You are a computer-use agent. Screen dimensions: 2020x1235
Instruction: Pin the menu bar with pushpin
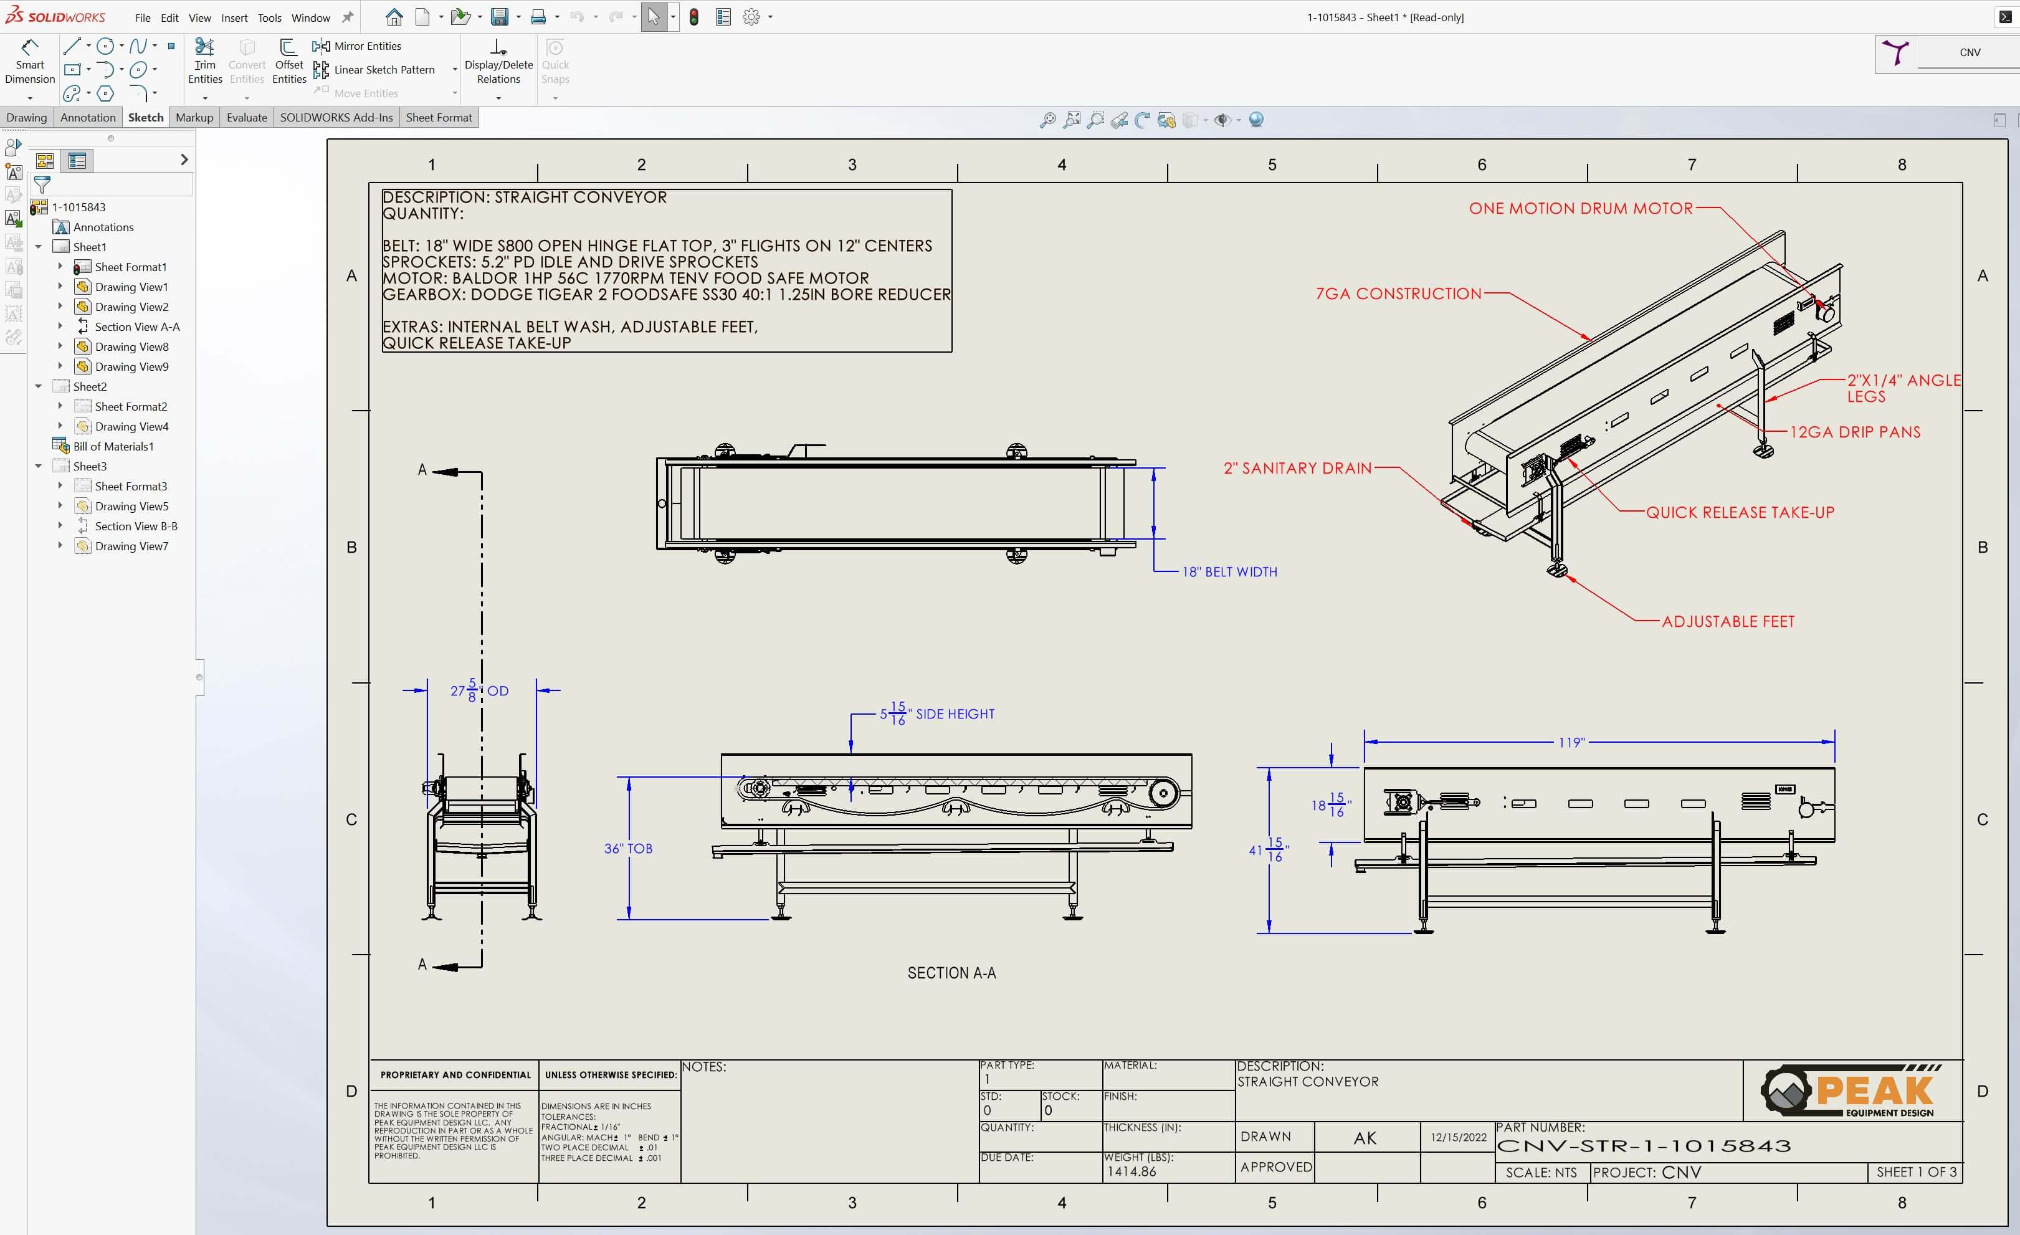[348, 17]
